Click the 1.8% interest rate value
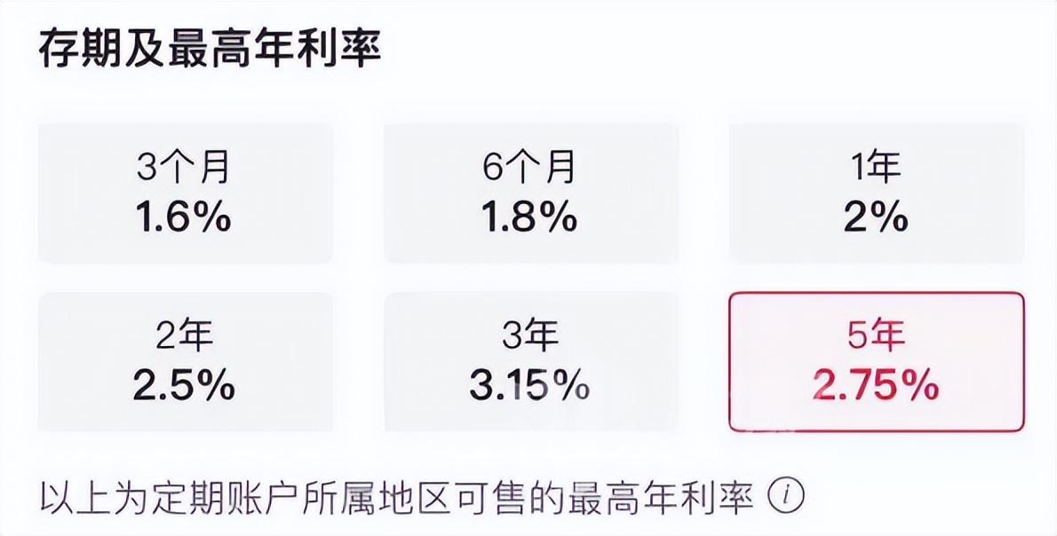The height and width of the screenshot is (536, 1057). tap(530, 217)
